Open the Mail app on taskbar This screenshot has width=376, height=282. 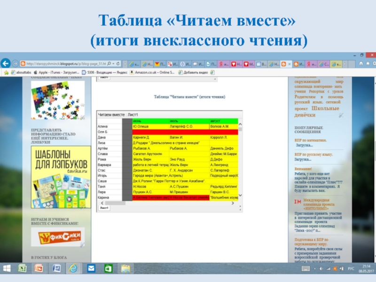[91, 268]
